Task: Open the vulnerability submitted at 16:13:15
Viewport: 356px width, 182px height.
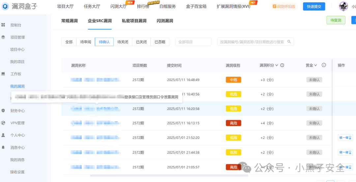Action: [x=95, y=123]
